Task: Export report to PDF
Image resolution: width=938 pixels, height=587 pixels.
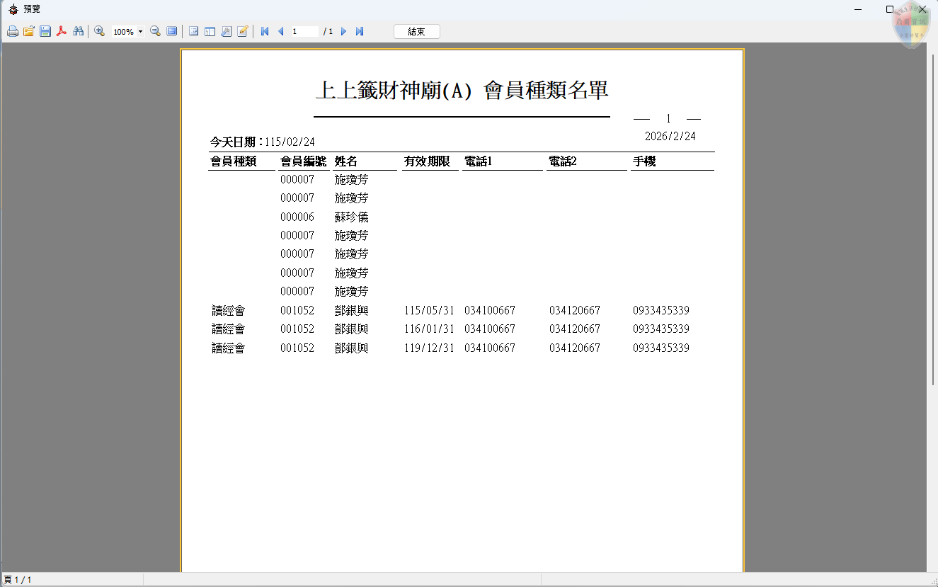Action: [x=62, y=32]
